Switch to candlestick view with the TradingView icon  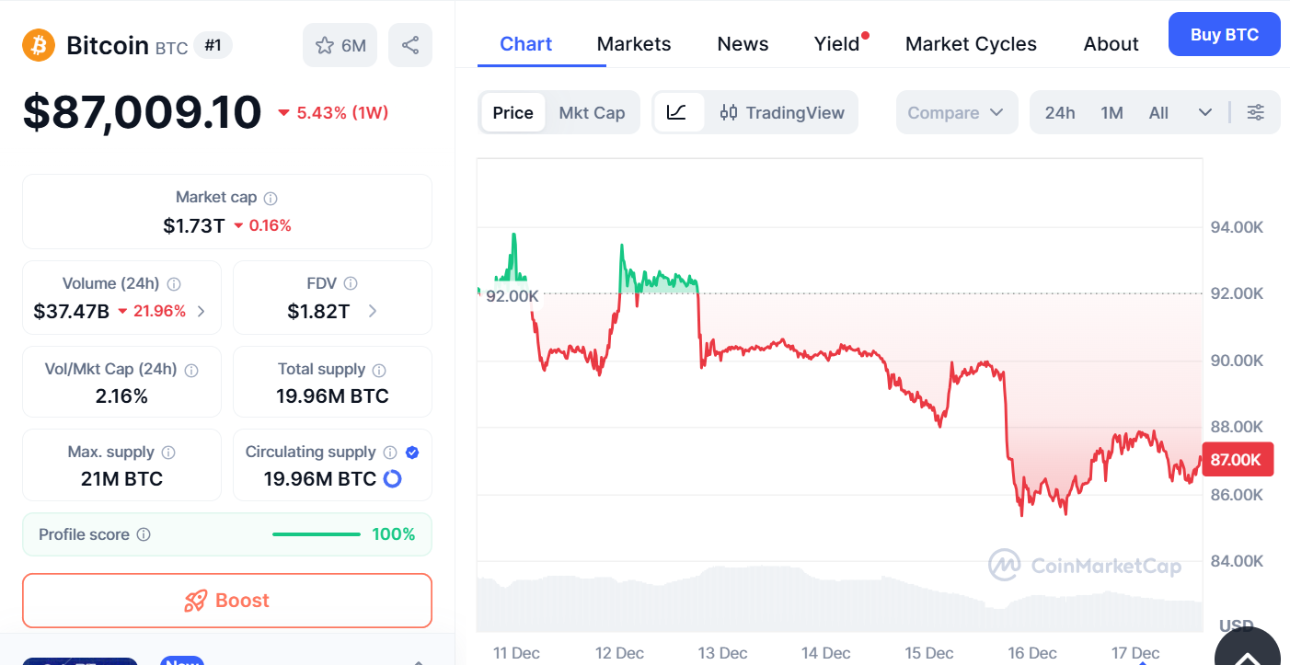coord(730,112)
